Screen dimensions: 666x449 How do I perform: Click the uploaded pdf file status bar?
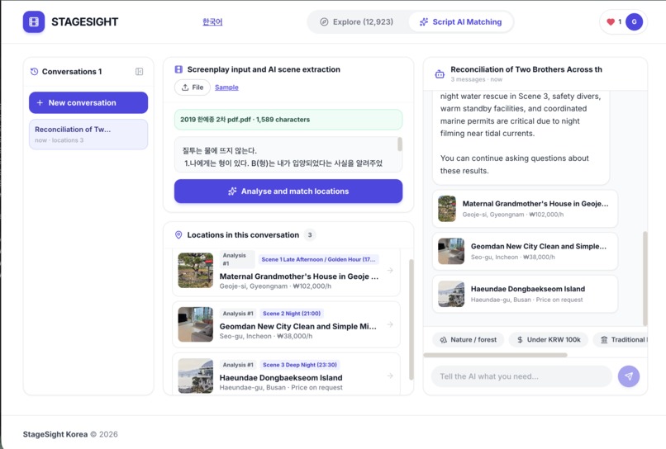pos(288,120)
